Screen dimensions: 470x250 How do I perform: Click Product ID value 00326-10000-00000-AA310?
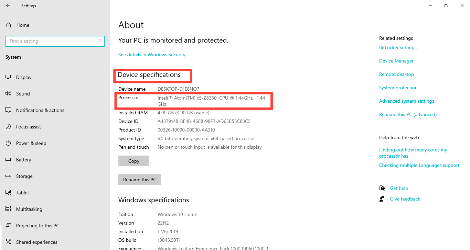tap(186, 130)
